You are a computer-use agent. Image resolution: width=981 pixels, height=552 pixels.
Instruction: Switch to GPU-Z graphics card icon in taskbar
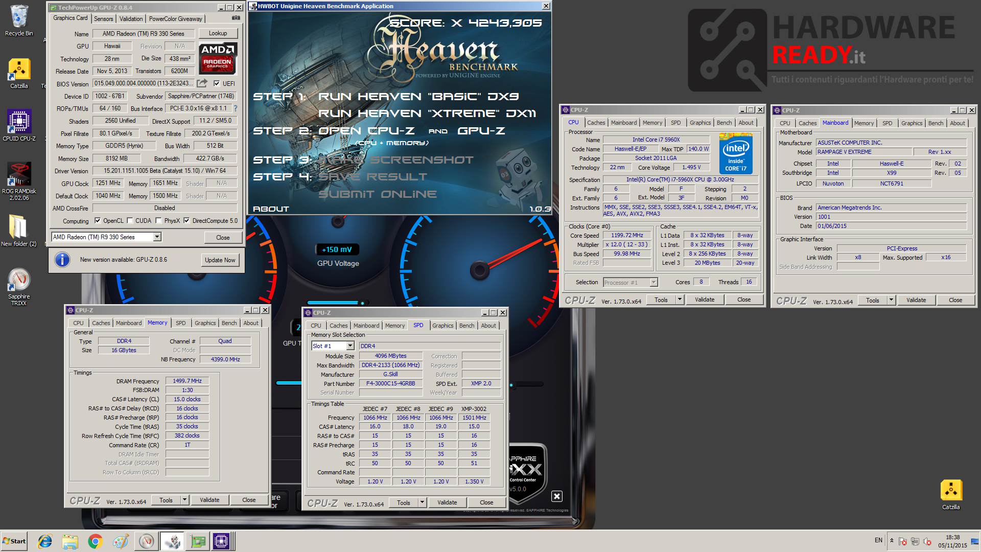[197, 541]
